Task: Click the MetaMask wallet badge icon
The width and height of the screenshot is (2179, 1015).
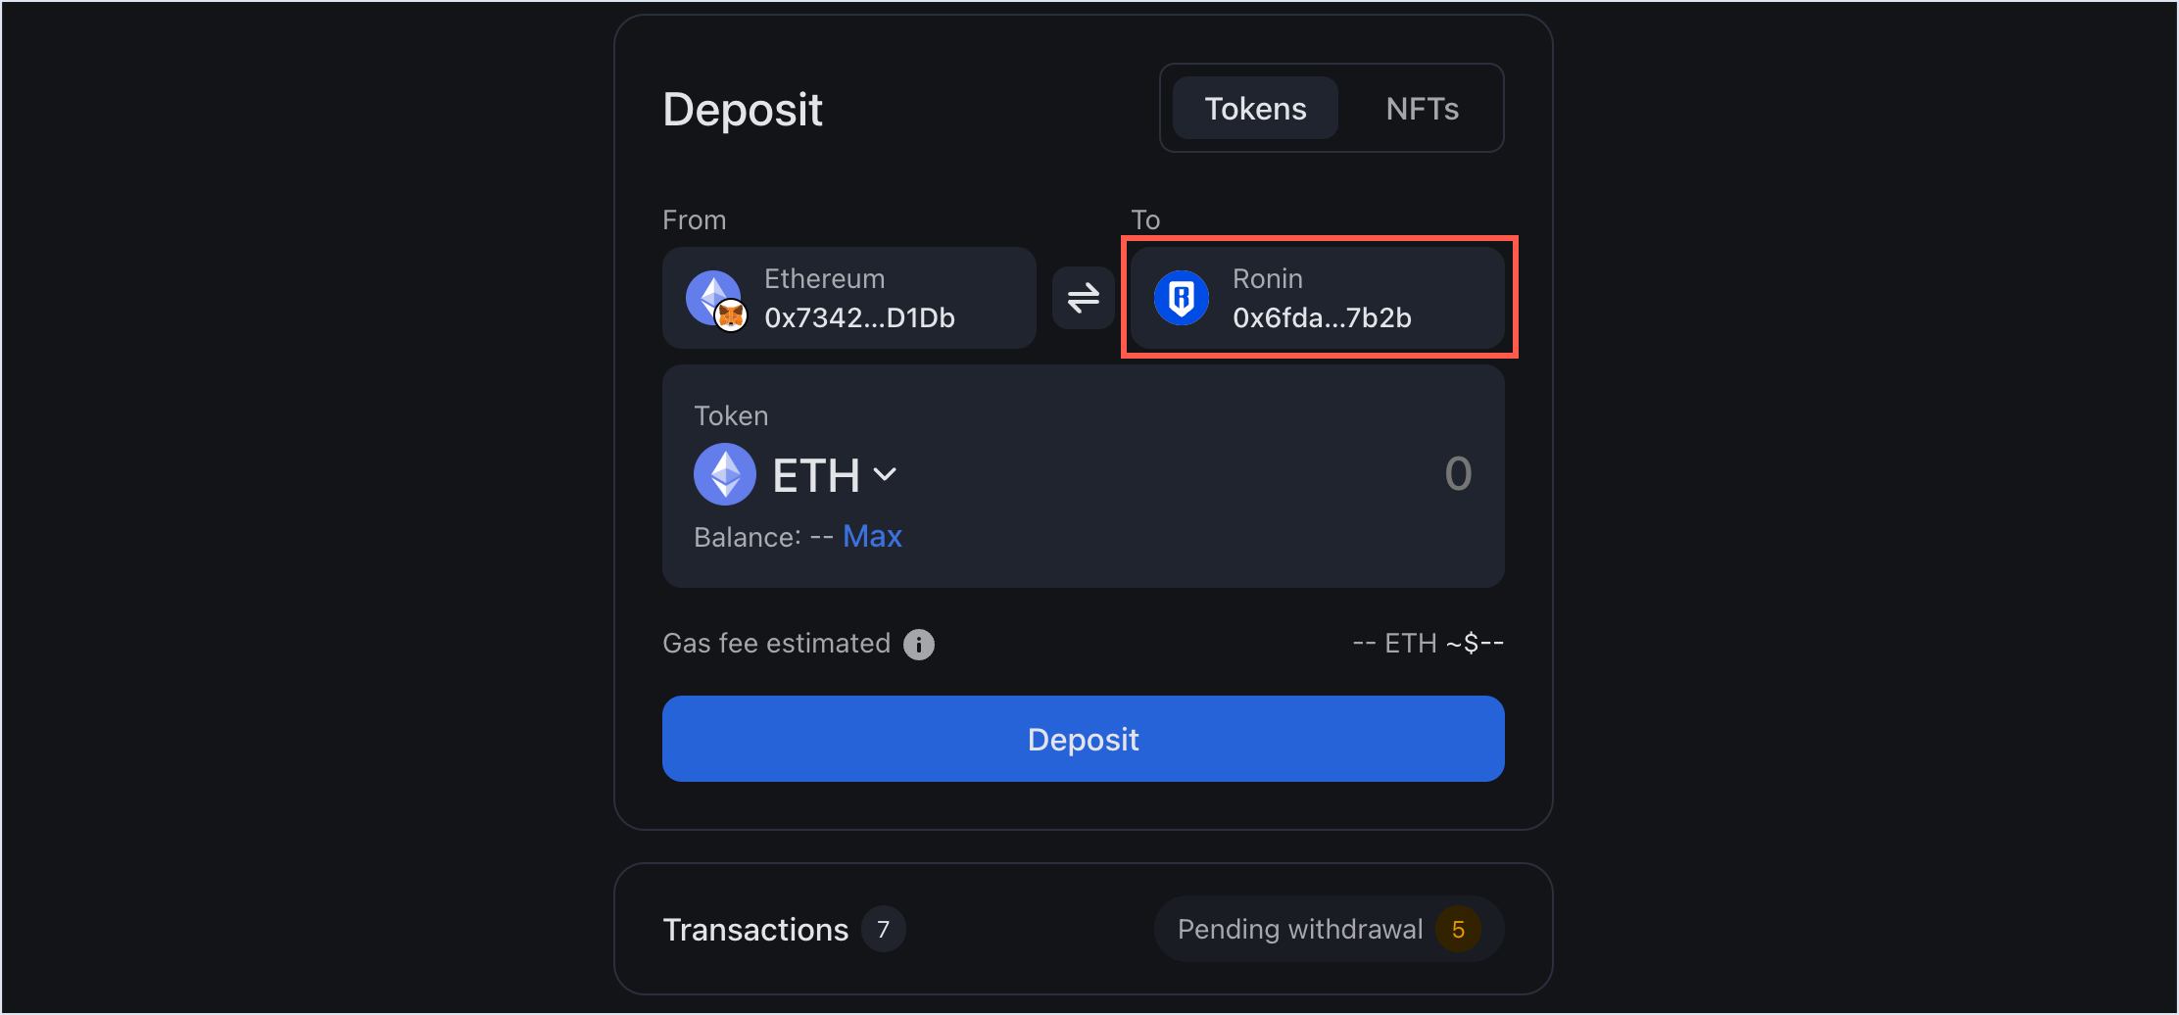Action: 729,317
